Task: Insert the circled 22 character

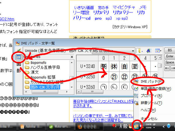Action: coord(124,77)
